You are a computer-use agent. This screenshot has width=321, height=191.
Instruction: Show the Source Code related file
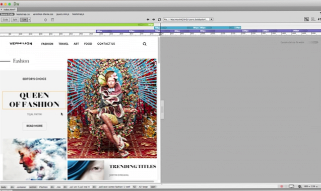[x=7, y=14]
